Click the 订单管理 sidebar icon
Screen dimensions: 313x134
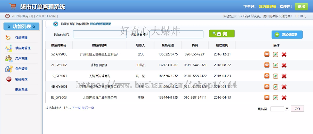click(x=8, y=37)
